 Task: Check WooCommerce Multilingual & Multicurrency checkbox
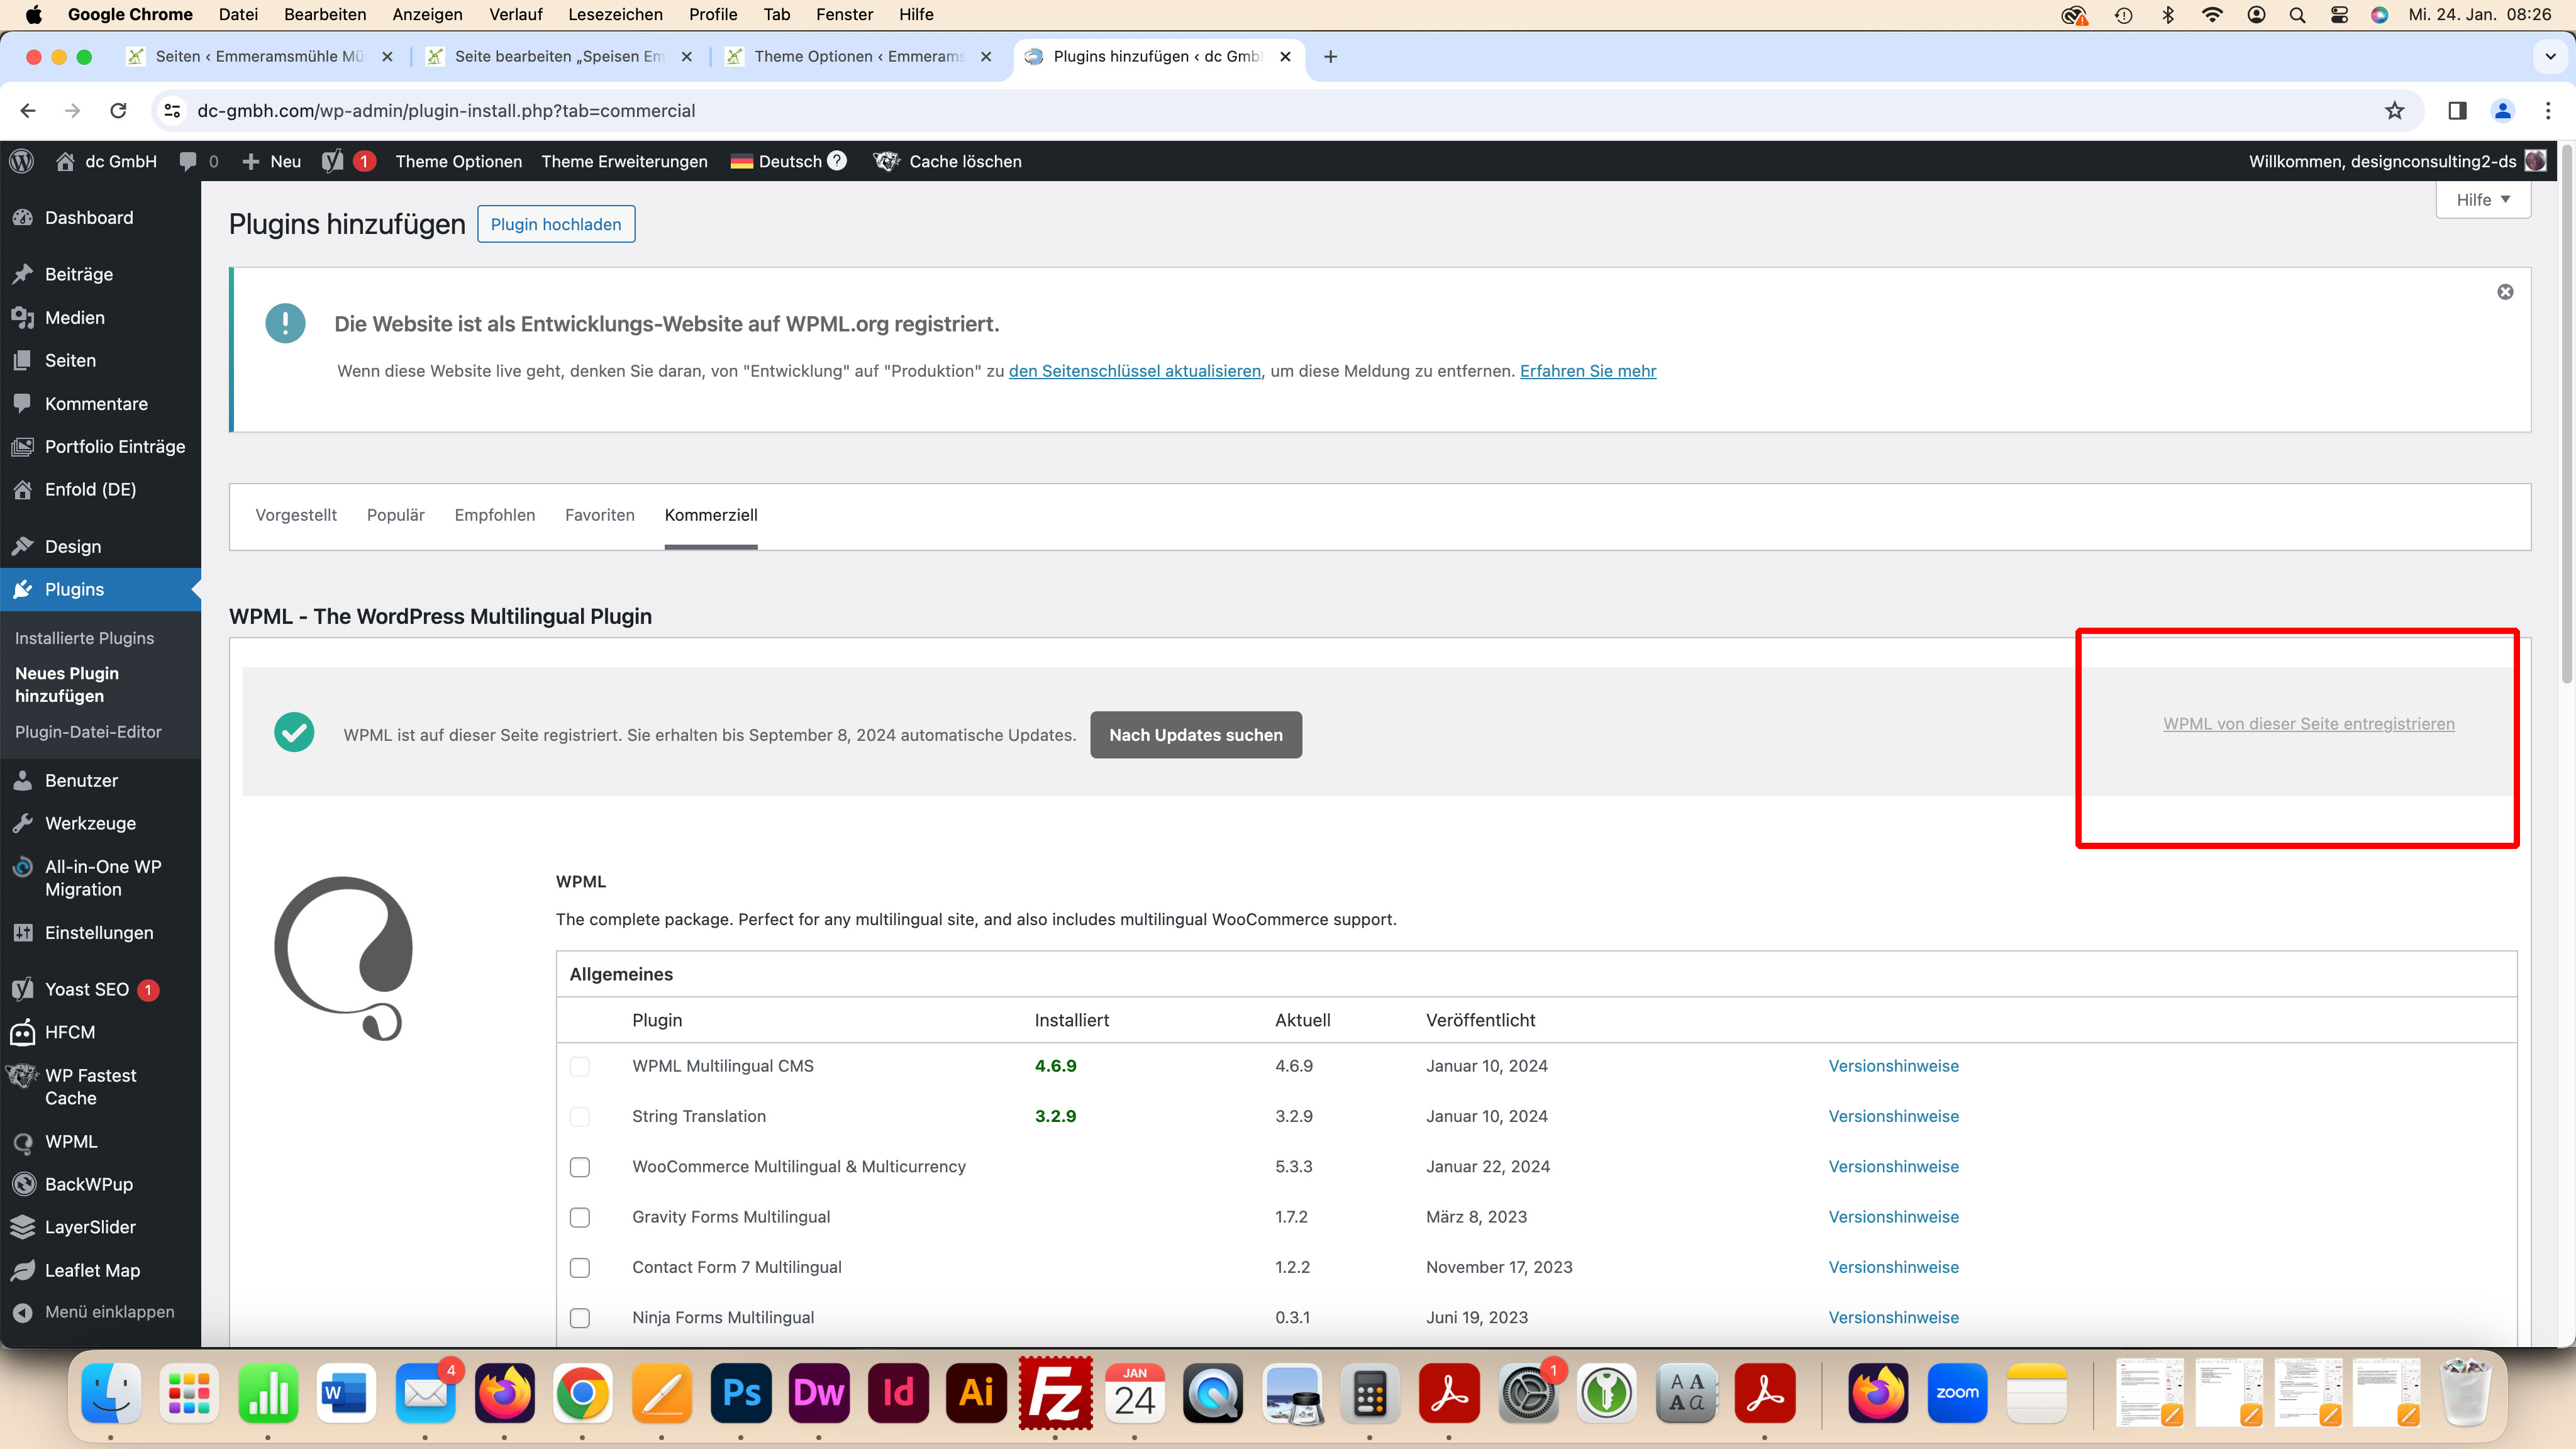(x=580, y=1167)
